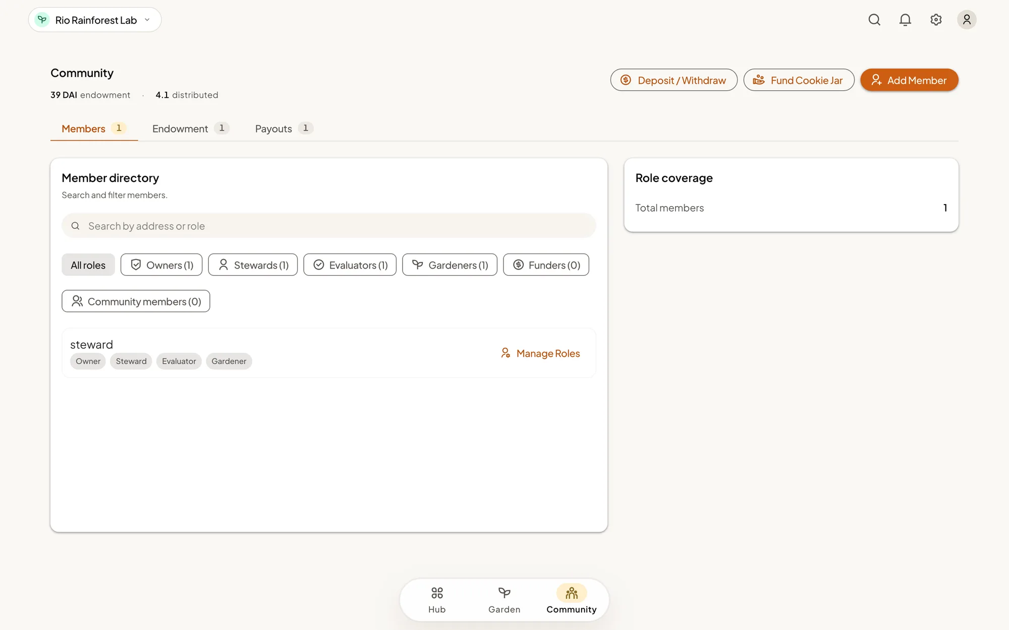Focus the Search by address or role field
The height and width of the screenshot is (630, 1009).
tap(329, 226)
